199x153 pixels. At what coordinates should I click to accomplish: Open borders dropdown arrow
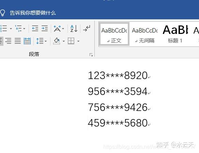tap(78, 41)
